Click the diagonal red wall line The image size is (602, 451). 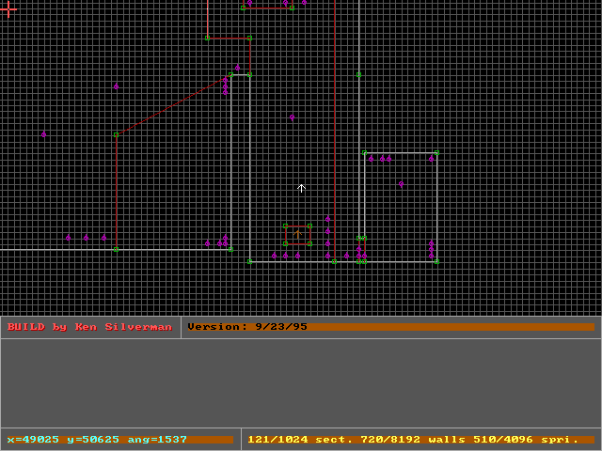[173, 105]
